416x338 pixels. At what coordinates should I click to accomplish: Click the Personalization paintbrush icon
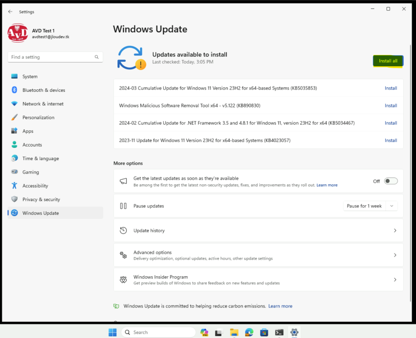(x=14, y=117)
